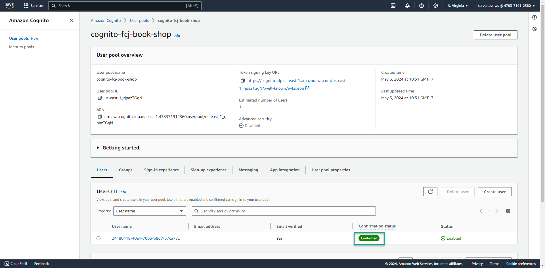Open user 24180418-40e1-70b5-b8d7 link
545x268 pixels.
point(147,238)
